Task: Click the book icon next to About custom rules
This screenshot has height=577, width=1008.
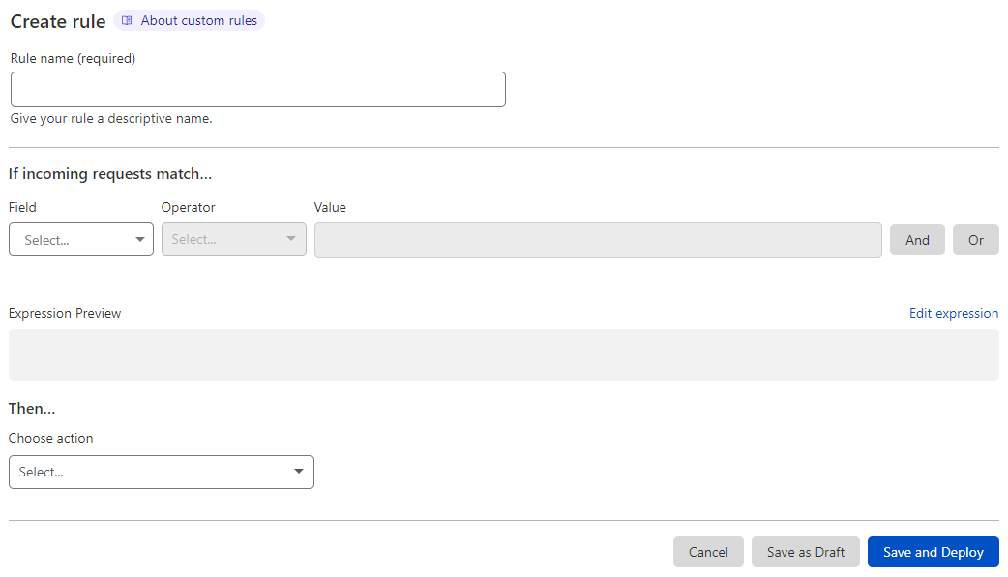Action: pyautogui.click(x=127, y=19)
